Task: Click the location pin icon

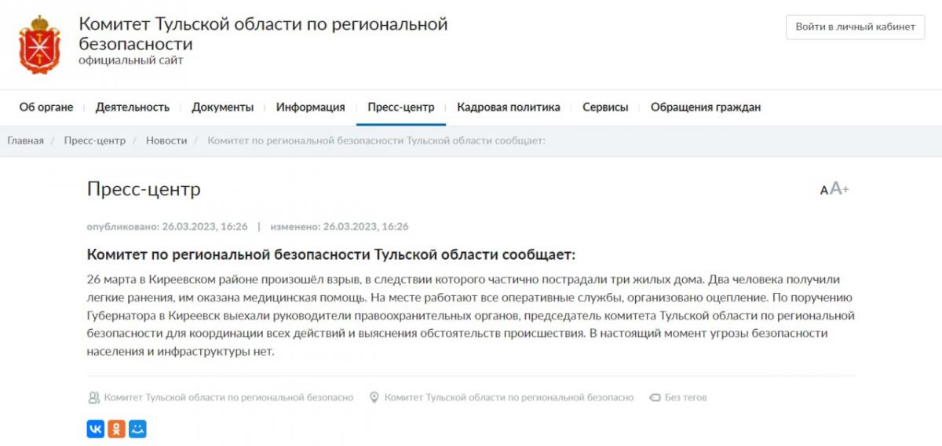Action: pos(374,397)
